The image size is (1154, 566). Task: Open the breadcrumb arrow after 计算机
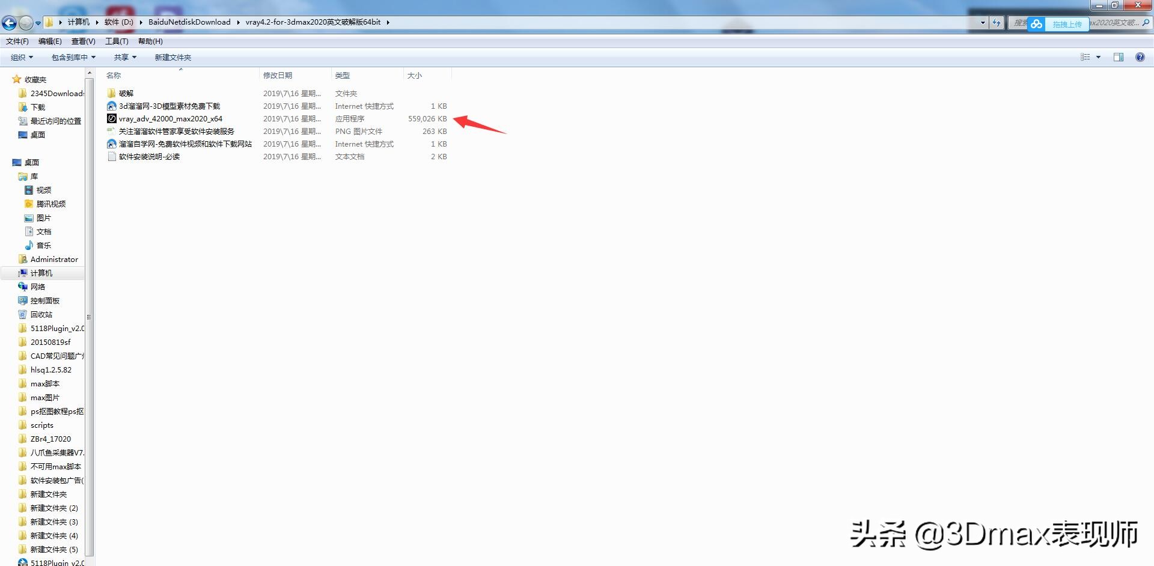(97, 22)
